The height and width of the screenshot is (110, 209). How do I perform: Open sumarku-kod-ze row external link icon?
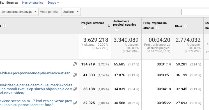75,89
